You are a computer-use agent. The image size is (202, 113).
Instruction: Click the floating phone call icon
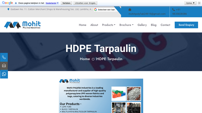[x=4, y=57]
